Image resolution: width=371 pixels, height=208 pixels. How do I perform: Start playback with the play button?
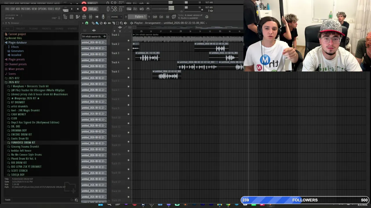72,9
